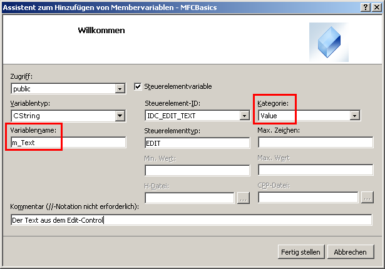Close the member variable wizard dialog
Screen dimensions: 385x269
coord(377,8)
